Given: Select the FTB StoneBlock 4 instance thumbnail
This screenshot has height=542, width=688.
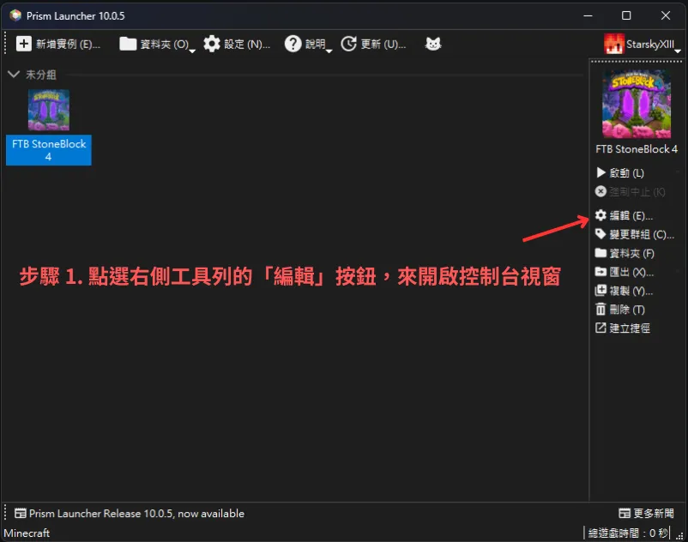Looking at the screenshot, I should [48, 110].
